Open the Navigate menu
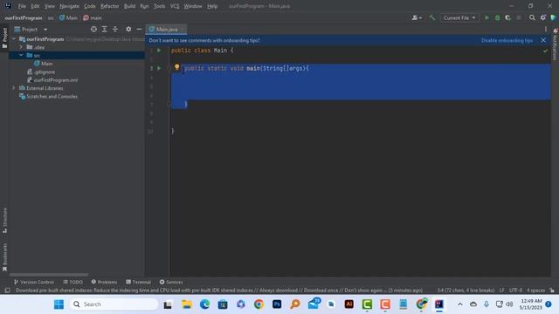This screenshot has width=559, height=314. [x=70, y=6]
